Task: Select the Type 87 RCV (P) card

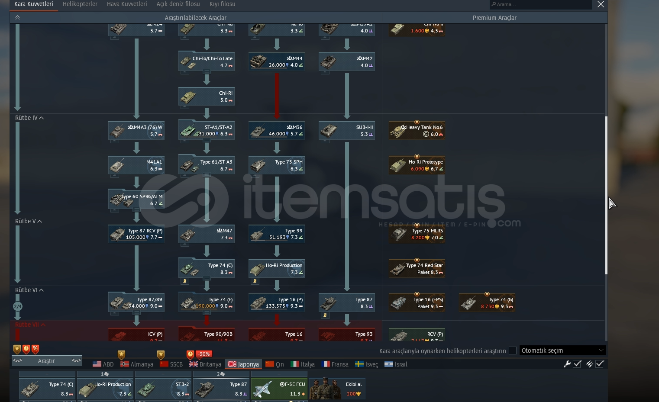Action: [x=136, y=234]
